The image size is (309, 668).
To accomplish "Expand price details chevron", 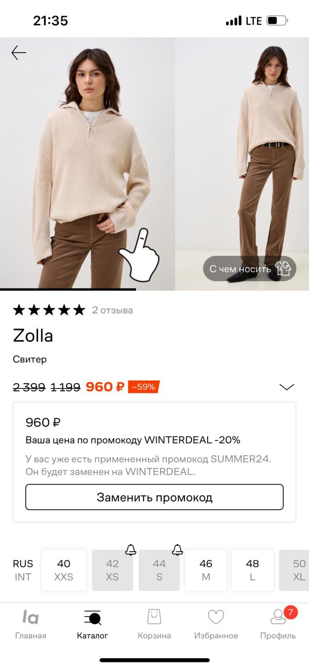I will pyautogui.click(x=286, y=387).
